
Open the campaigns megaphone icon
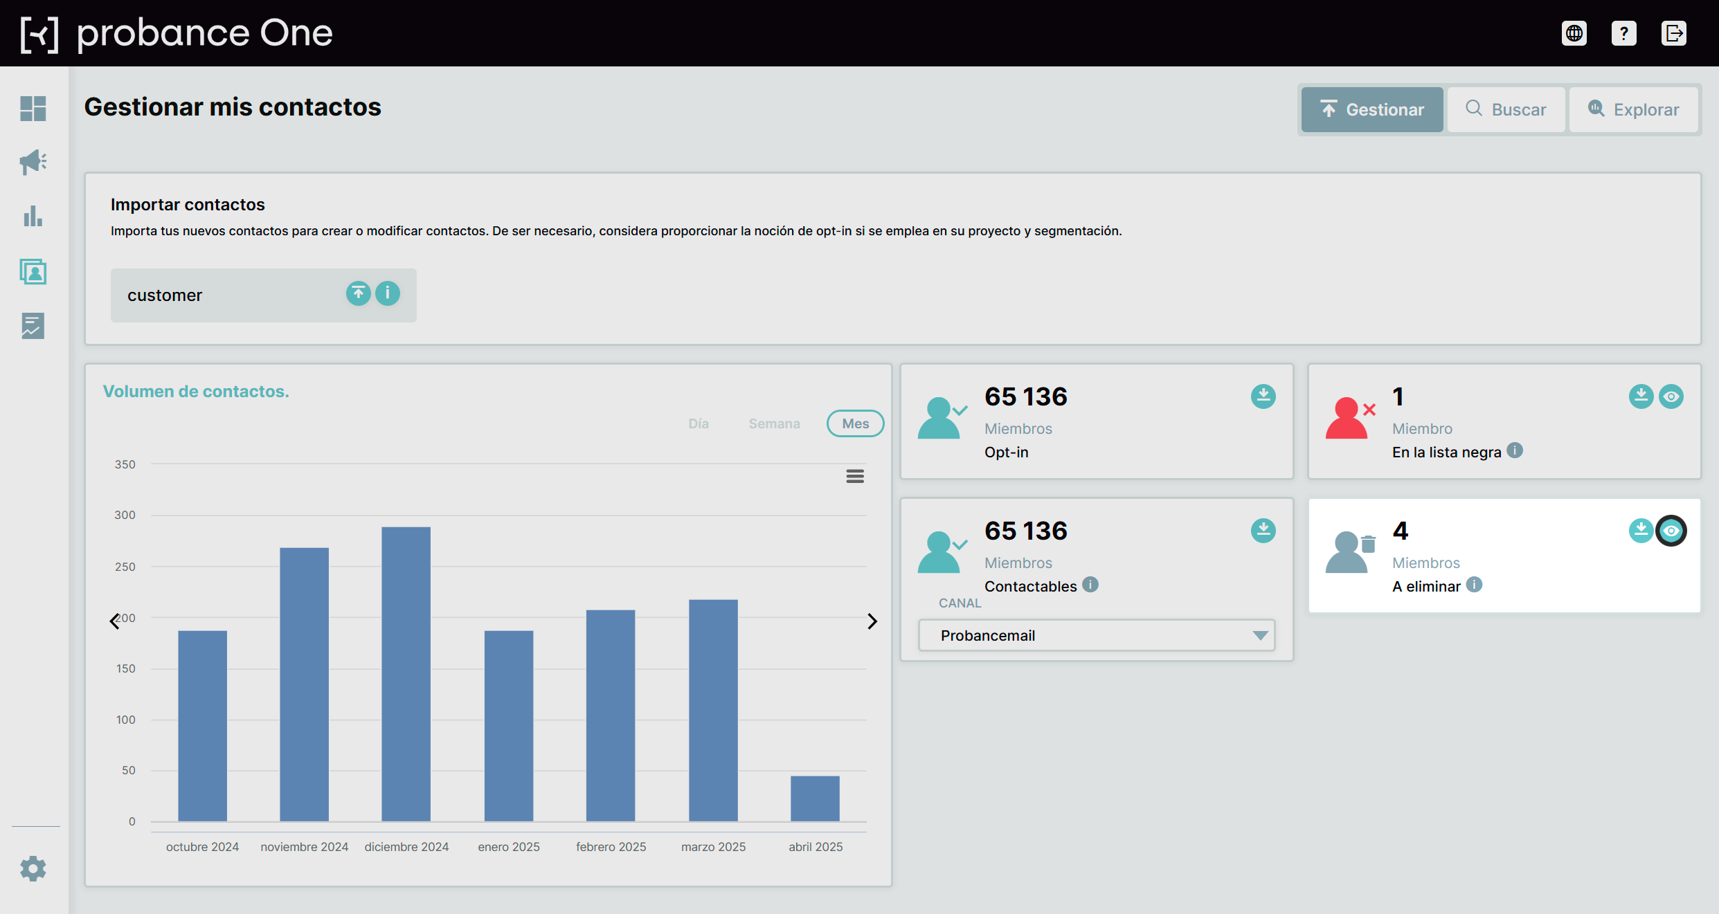tap(33, 163)
